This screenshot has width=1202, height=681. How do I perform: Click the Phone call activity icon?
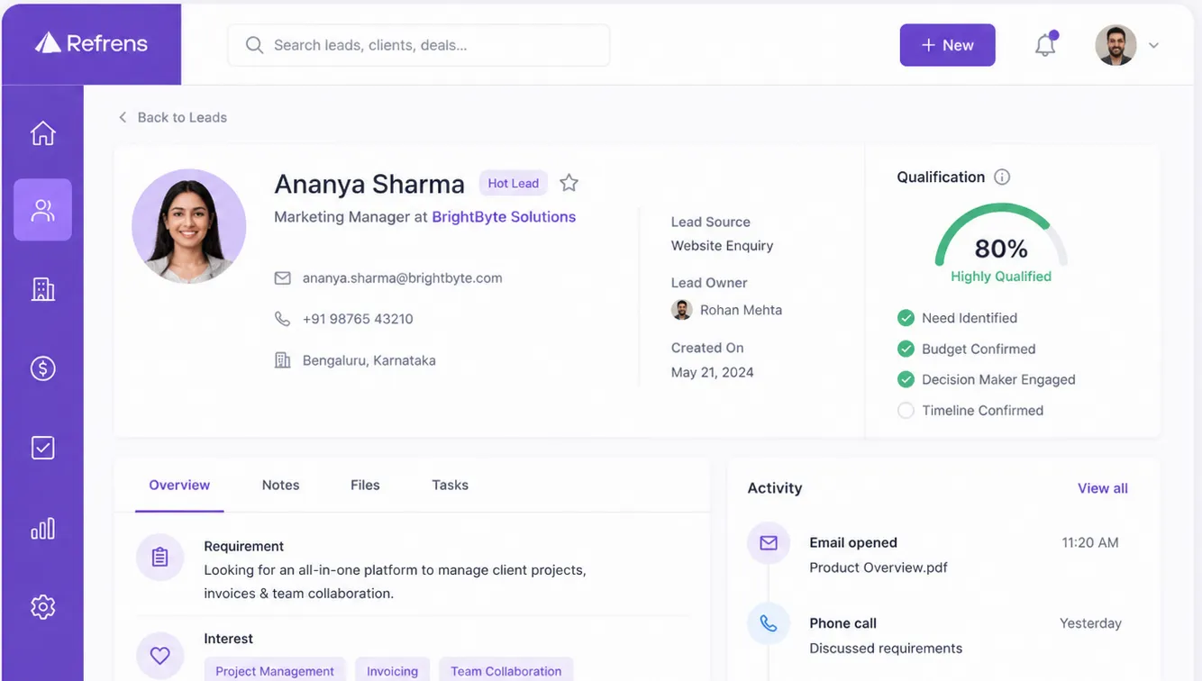click(769, 623)
